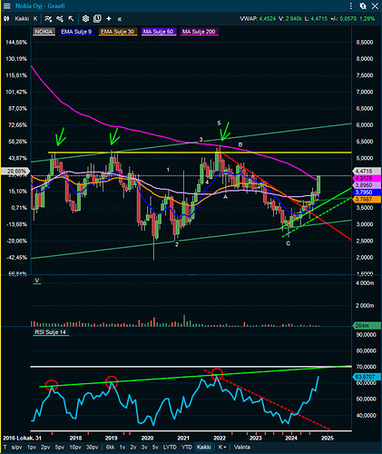Click the percent change '1,29%' in header
Viewport: 382px width, 454px height.
click(x=367, y=19)
